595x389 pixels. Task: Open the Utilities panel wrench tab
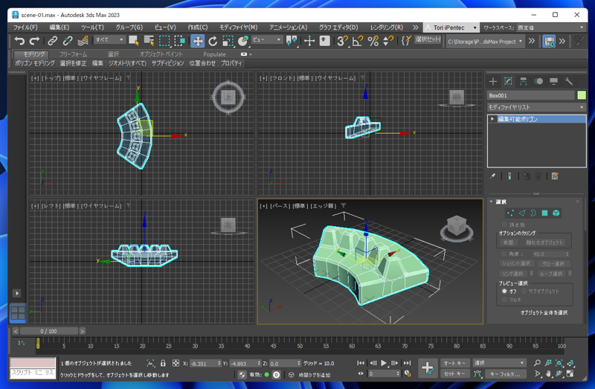point(568,81)
